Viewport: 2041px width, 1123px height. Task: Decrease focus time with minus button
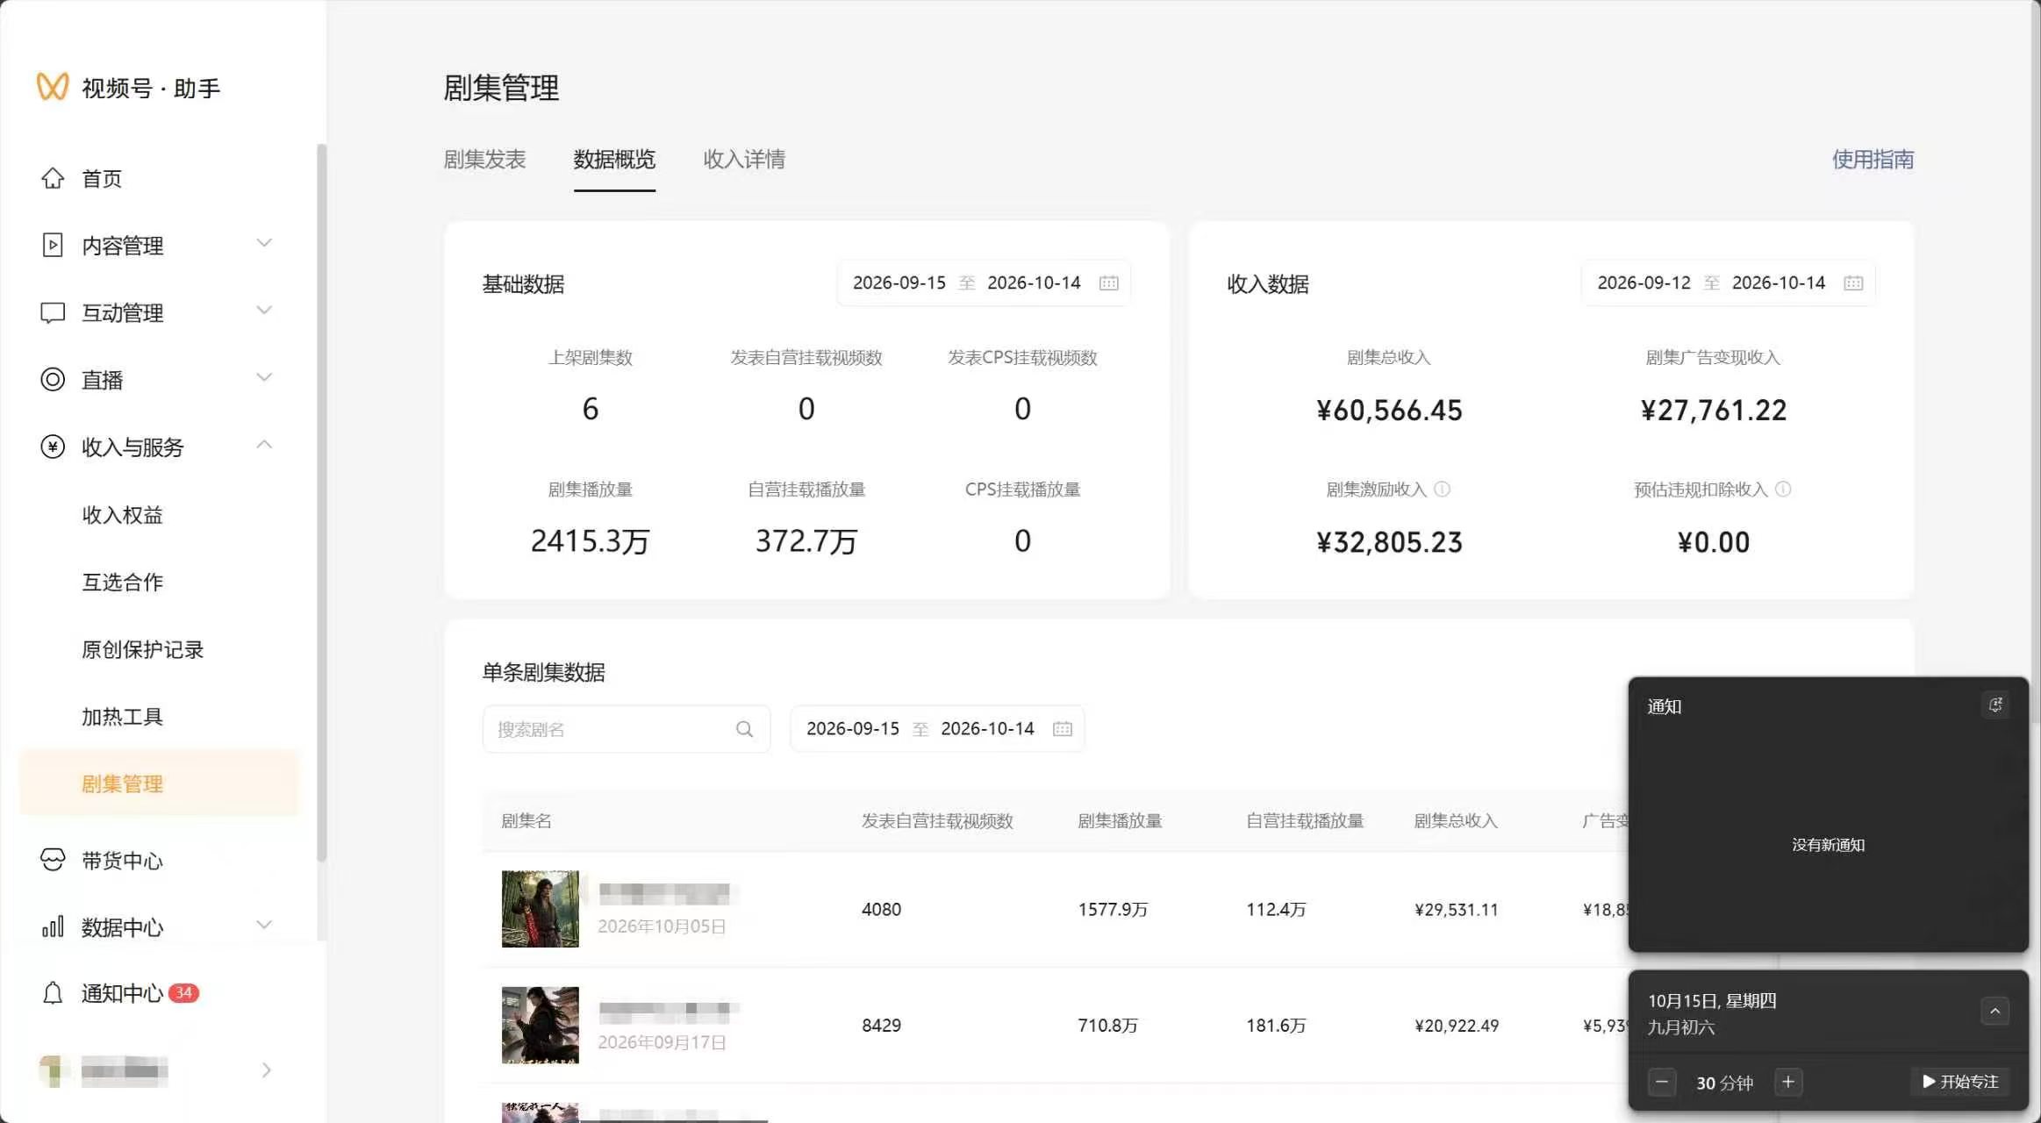coord(1661,1082)
